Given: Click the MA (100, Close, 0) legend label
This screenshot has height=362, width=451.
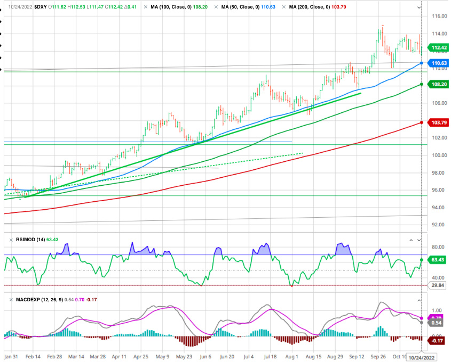Looking at the screenshot, I should click(171, 7).
